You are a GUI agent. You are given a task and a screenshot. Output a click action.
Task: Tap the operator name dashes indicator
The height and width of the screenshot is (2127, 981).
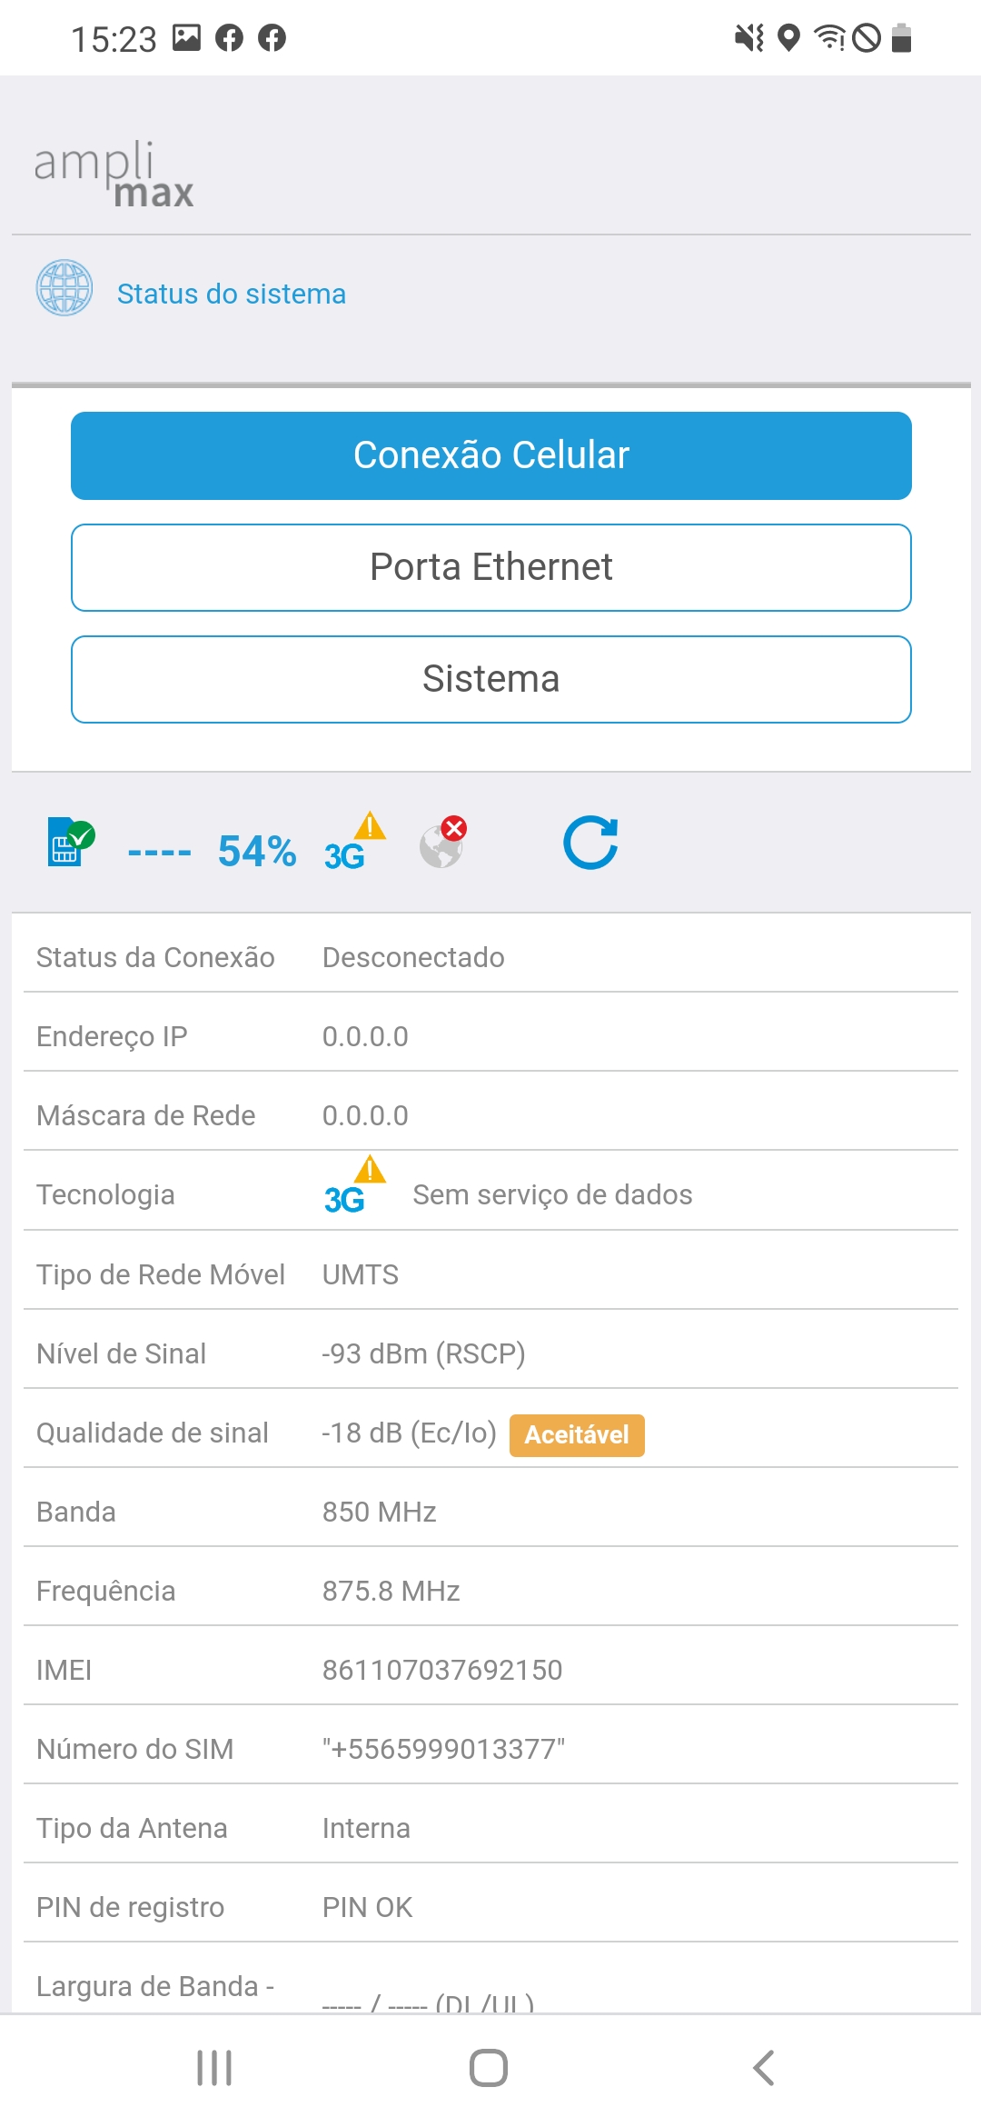click(159, 853)
